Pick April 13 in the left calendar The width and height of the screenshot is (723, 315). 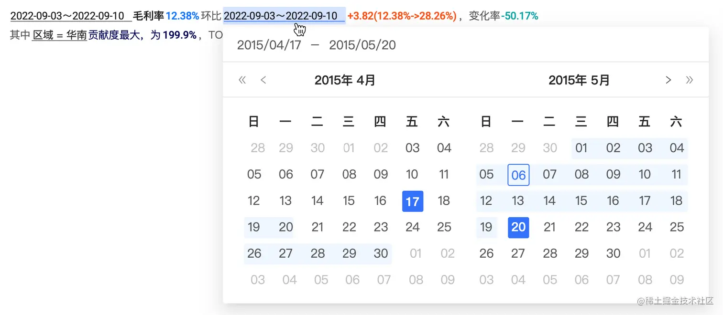(286, 201)
